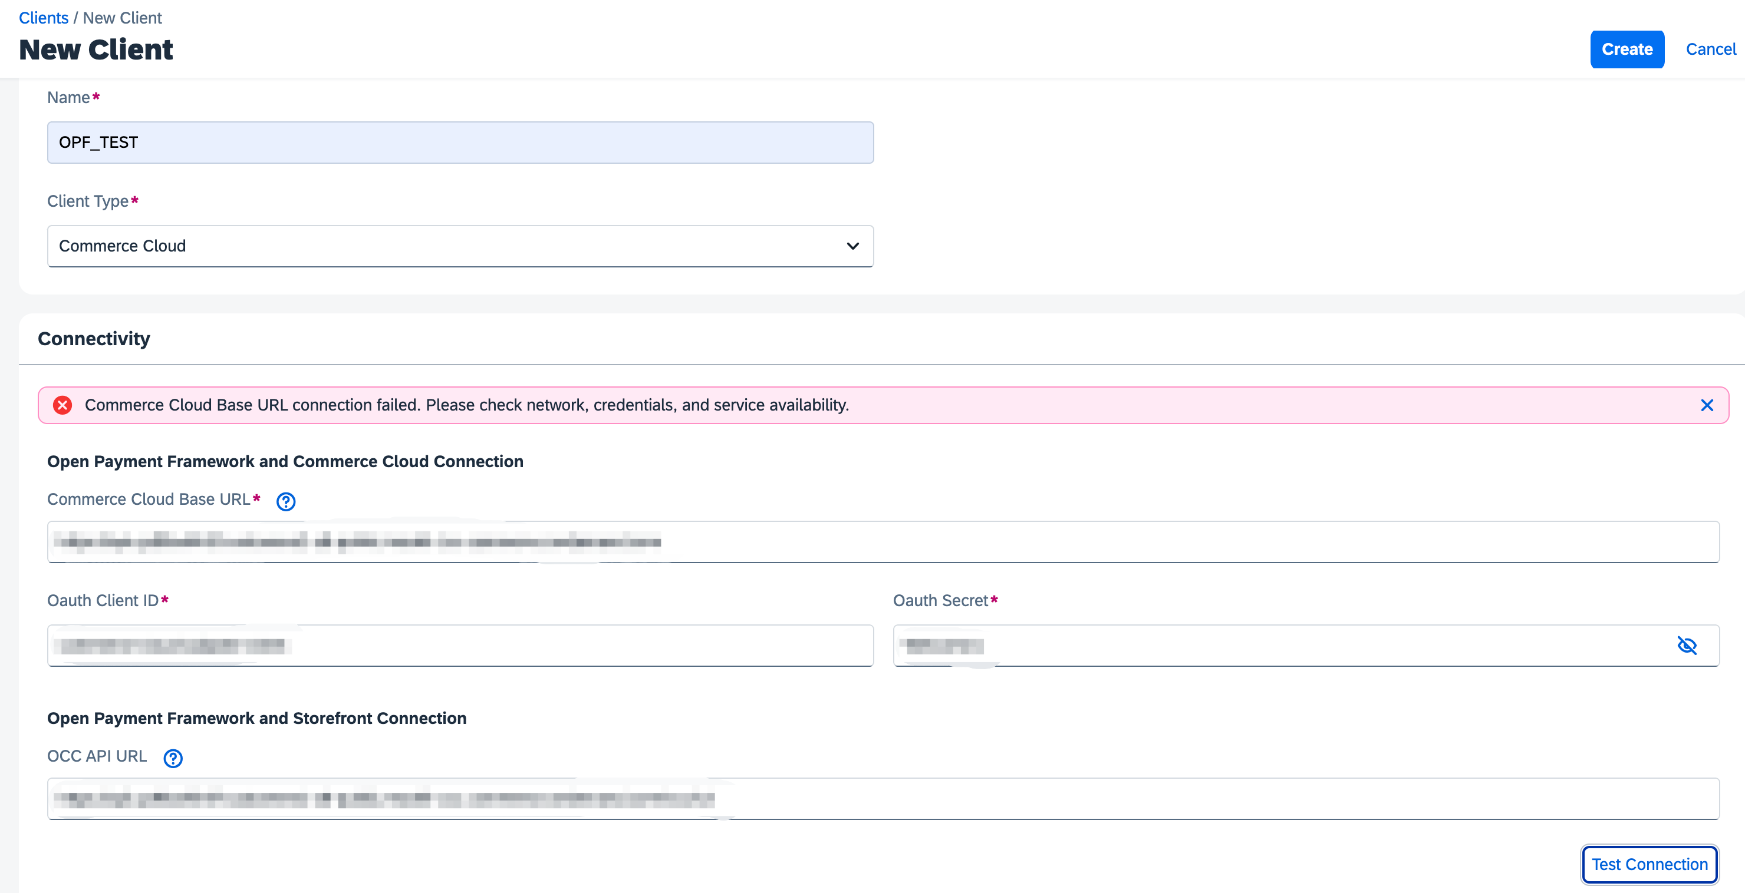
Task: Click the OCC API URL label
Action: tap(97, 756)
